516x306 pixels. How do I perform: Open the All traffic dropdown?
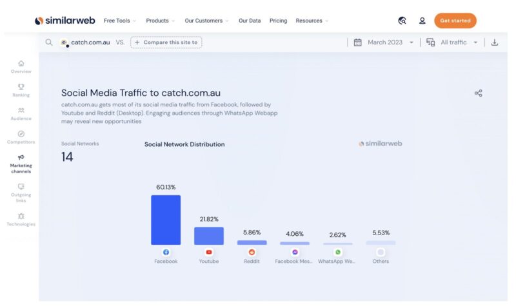point(459,43)
